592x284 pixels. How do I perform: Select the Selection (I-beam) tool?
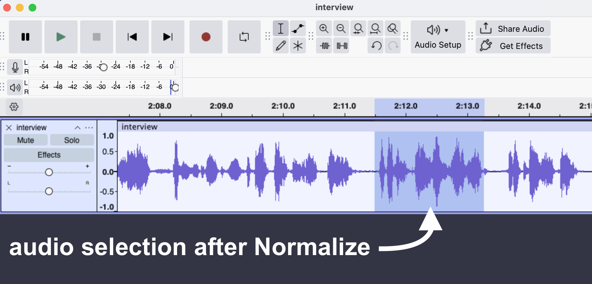tap(281, 29)
